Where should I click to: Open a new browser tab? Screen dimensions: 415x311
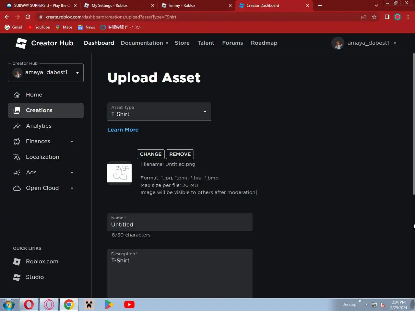320,6
